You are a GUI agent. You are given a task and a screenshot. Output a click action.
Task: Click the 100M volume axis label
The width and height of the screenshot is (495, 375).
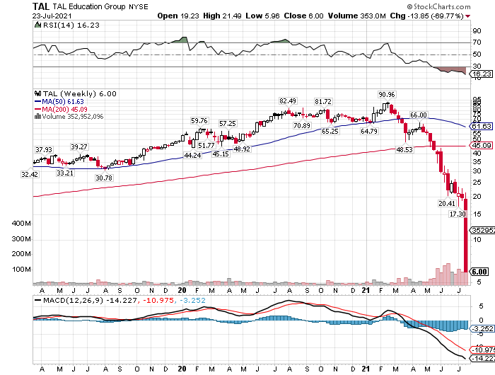tap(21, 270)
